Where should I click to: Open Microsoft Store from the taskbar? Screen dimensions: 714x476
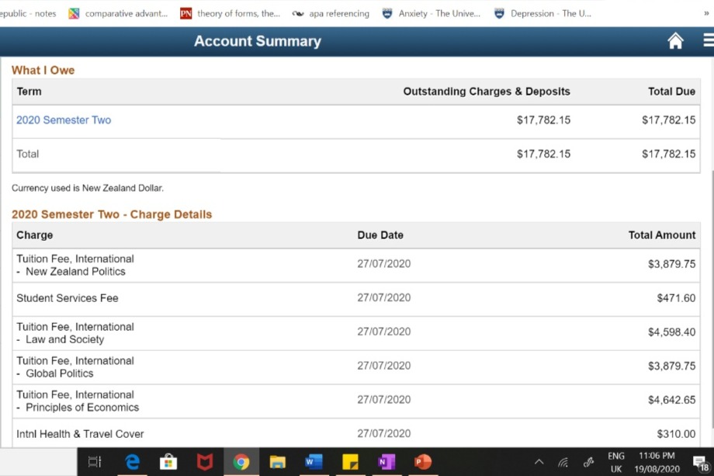(168, 462)
